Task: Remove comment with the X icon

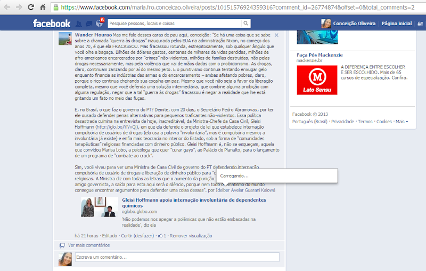Action: tap(276, 35)
